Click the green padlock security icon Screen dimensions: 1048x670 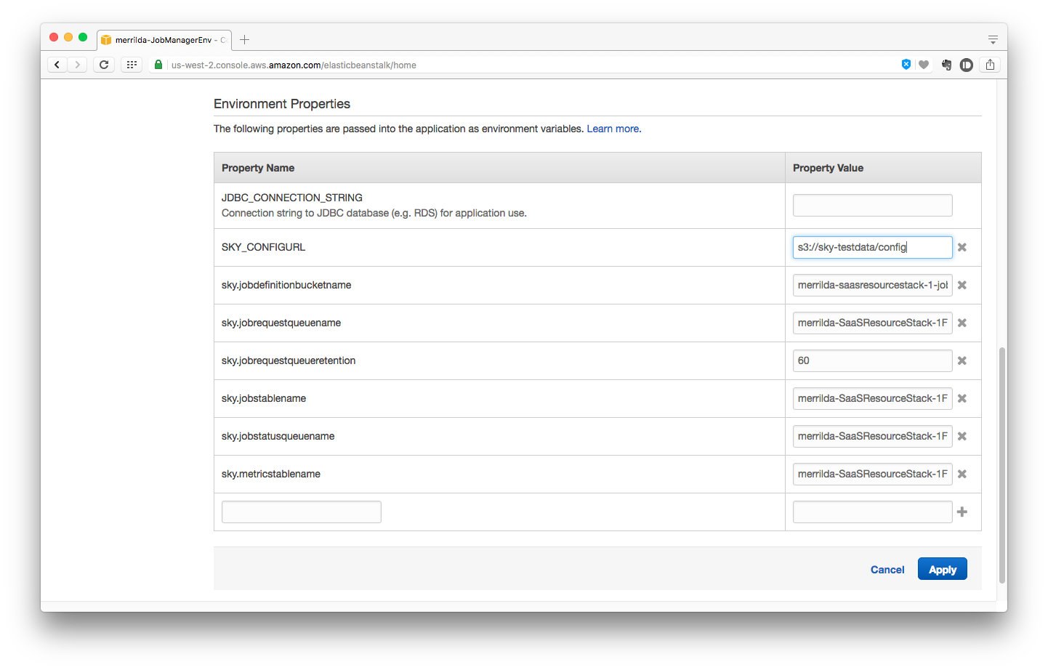pos(158,65)
